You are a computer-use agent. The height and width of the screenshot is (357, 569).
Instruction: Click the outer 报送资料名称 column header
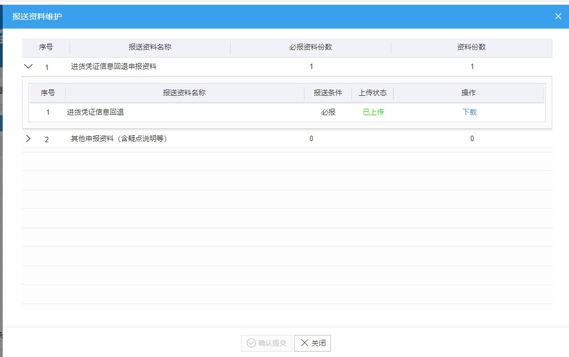click(150, 47)
